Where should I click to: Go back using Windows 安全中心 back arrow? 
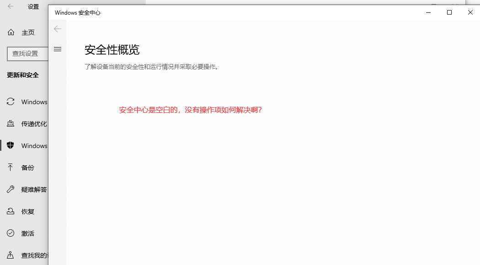click(x=58, y=29)
